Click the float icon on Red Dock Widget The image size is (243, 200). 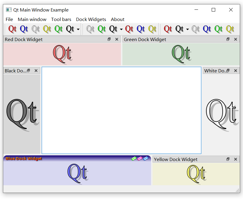[x=109, y=39]
